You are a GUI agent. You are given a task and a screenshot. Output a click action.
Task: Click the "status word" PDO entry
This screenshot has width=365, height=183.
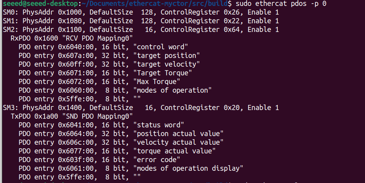coord(101,125)
